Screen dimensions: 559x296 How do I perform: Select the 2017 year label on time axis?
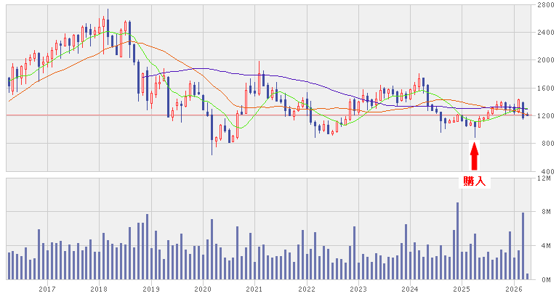(x=48, y=289)
